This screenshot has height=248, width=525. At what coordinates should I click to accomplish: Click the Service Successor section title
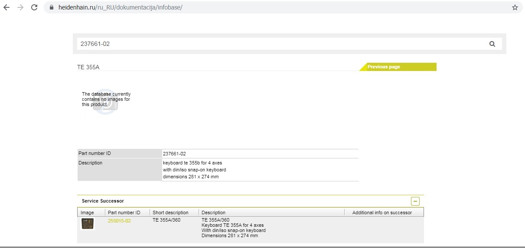(x=103, y=201)
